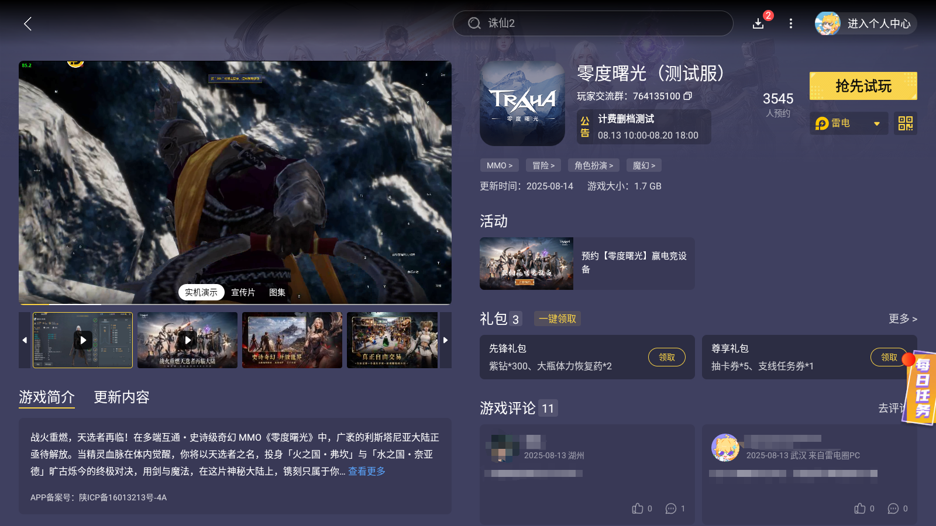
Task: Show the QR code for the game
Action: pos(904,123)
